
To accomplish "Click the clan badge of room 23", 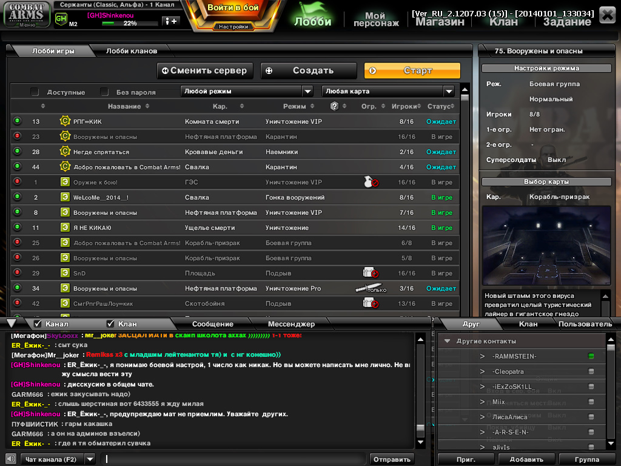I will (65, 136).
